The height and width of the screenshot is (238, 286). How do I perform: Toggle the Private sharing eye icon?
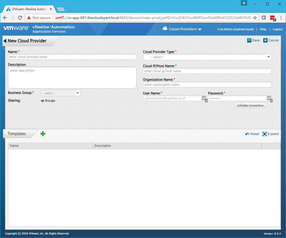pos(42,101)
